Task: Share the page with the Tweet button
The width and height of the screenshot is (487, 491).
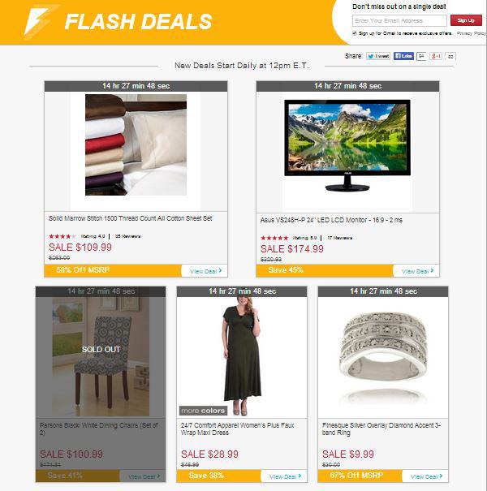Action: point(378,56)
